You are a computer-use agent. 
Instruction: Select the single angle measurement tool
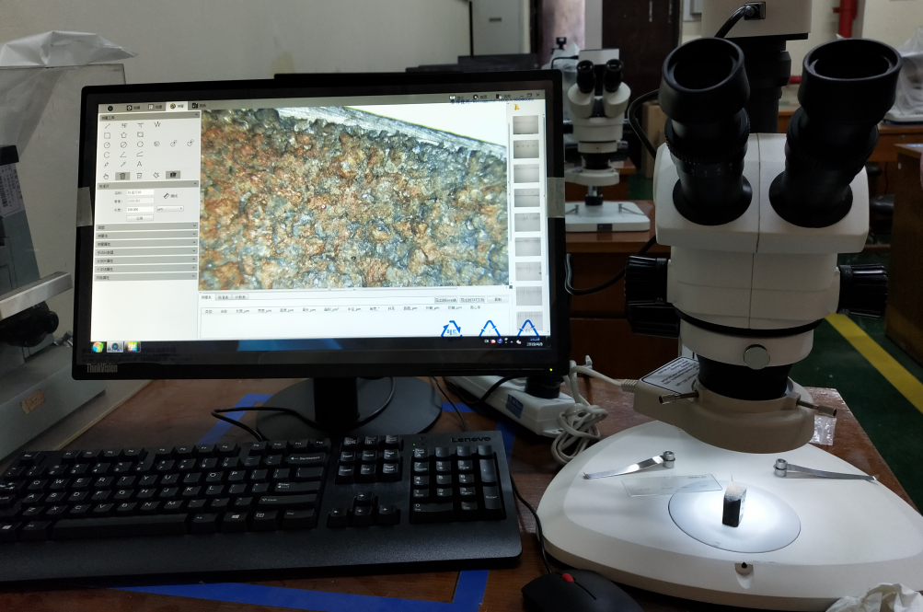[x=123, y=155]
